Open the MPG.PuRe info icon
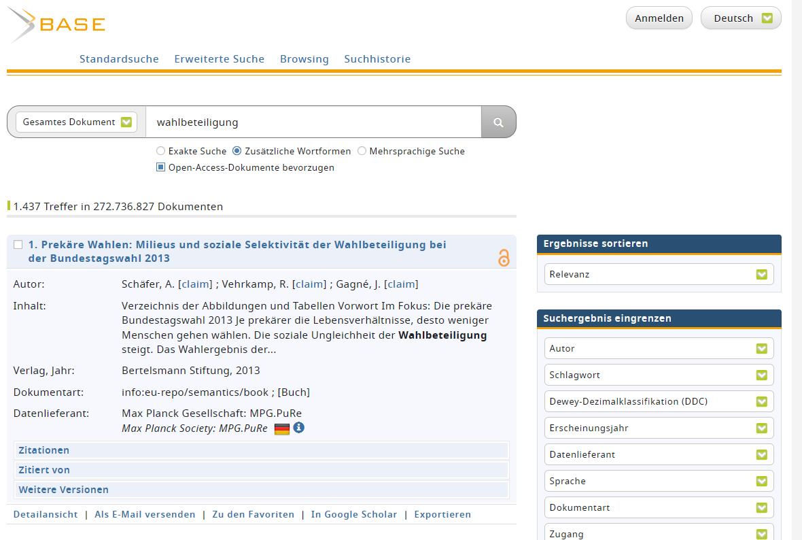Viewport: 802px width, 540px height. tap(298, 427)
